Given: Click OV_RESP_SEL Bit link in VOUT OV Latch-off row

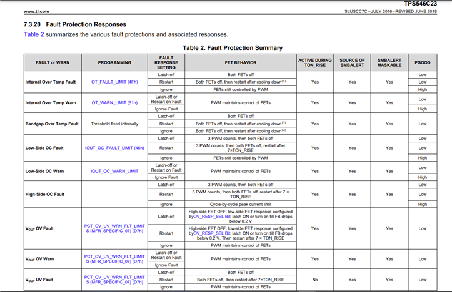Looking at the screenshot, I should (x=212, y=217).
